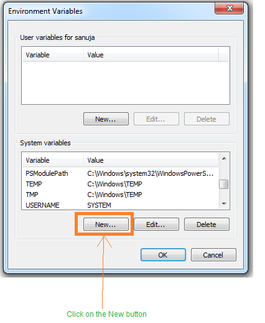This screenshot has width=265, height=323.
Task: Select the USERNAME system variable row
Action: 120,205
